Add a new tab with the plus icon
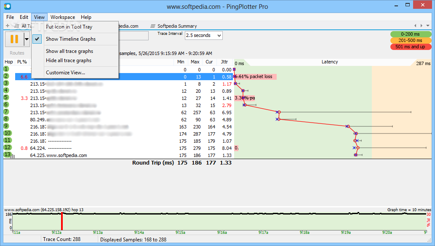 [x=8, y=26]
